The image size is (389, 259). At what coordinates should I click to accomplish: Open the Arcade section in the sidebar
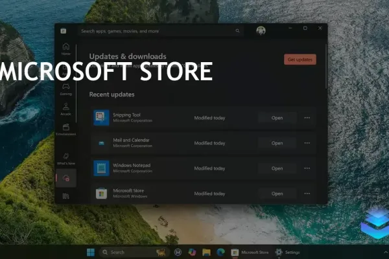65,109
